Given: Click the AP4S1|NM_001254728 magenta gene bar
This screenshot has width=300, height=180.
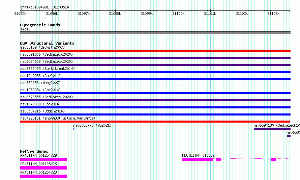Looking at the screenshot, I should pyautogui.click(x=43, y=176).
